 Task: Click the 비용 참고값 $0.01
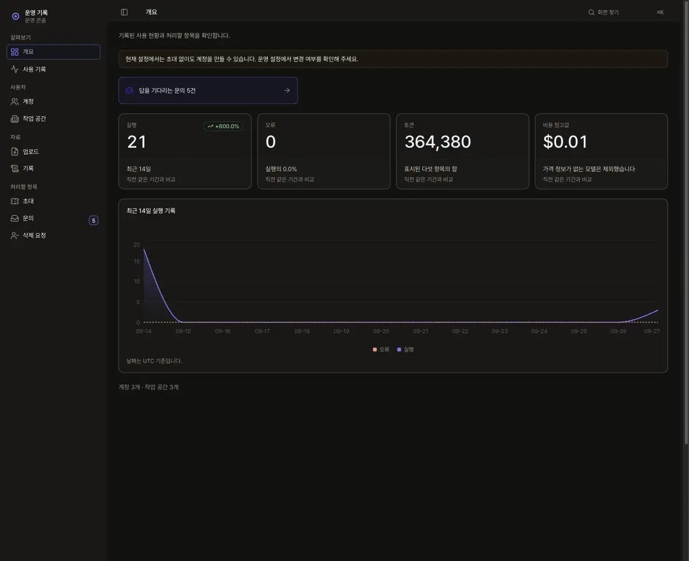click(565, 142)
